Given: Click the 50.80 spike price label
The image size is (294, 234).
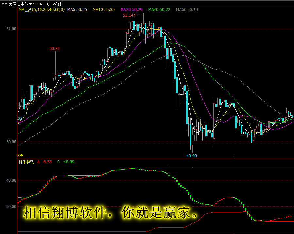Looking at the screenshot, I should (x=55, y=49).
